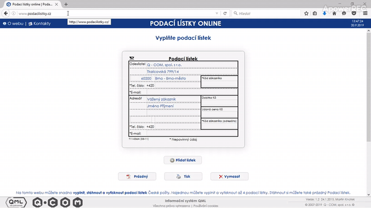Click the Tisk print button
The height and width of the screenshot is (208, 371).
[183, 176]
